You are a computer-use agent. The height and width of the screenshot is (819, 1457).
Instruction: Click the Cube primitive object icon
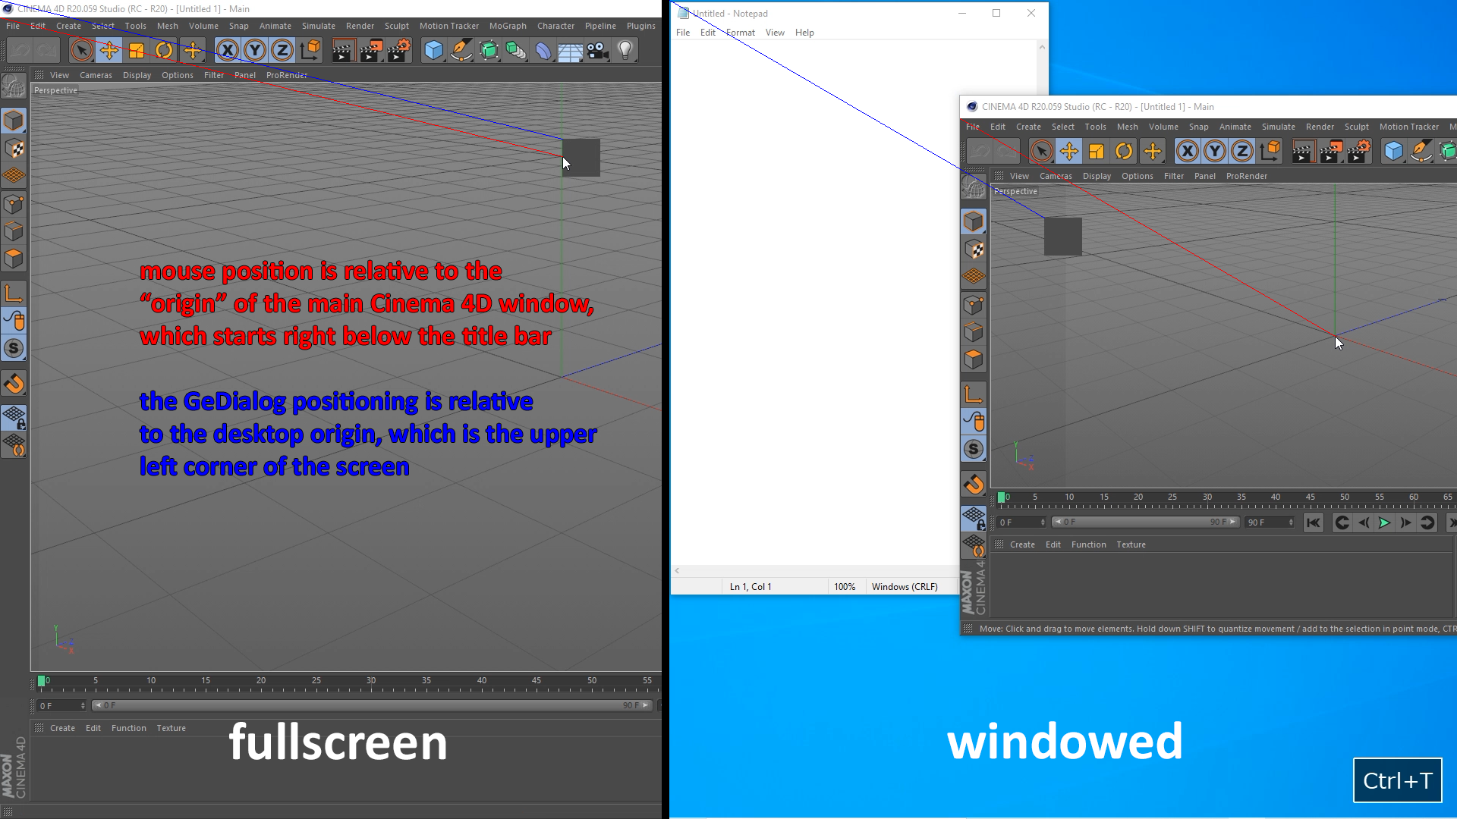pos(433,50)
